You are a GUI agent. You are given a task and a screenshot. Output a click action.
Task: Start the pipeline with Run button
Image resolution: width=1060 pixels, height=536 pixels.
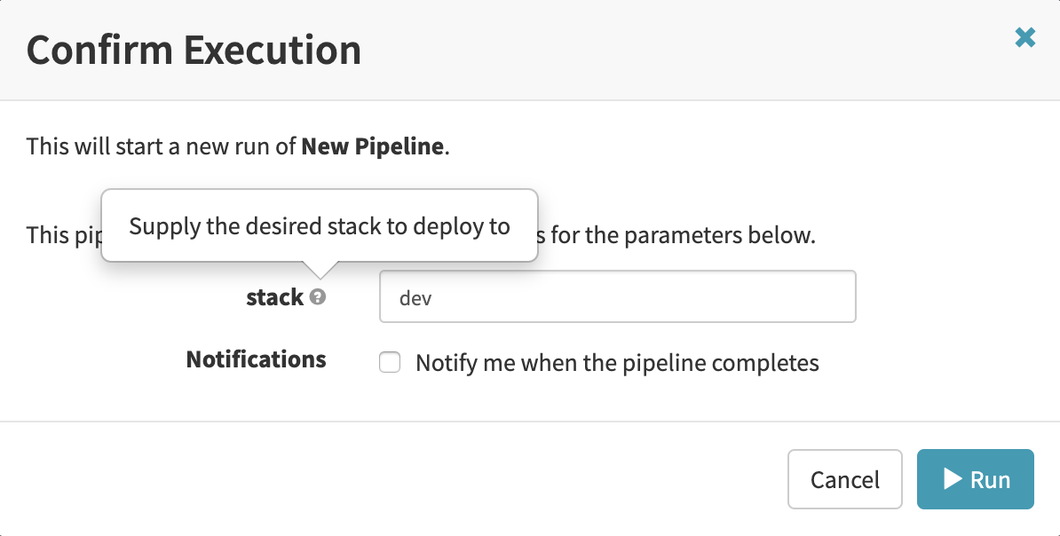tap(975, 479)
